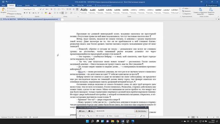Save the document using the floppy icon
The height and width of the screenshot is (124, 220).
pyautogui.click(x=3, y=2)
